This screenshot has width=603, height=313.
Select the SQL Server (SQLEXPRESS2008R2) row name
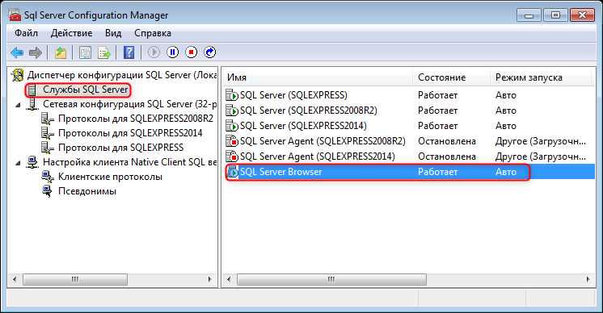(x=309, y=111)
